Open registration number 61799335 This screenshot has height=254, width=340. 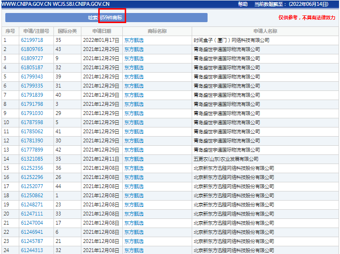32,86
